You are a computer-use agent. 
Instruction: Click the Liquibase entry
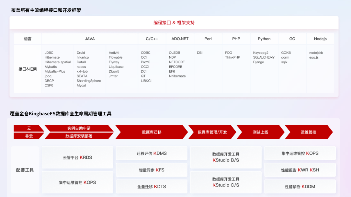tap(116, 67)
